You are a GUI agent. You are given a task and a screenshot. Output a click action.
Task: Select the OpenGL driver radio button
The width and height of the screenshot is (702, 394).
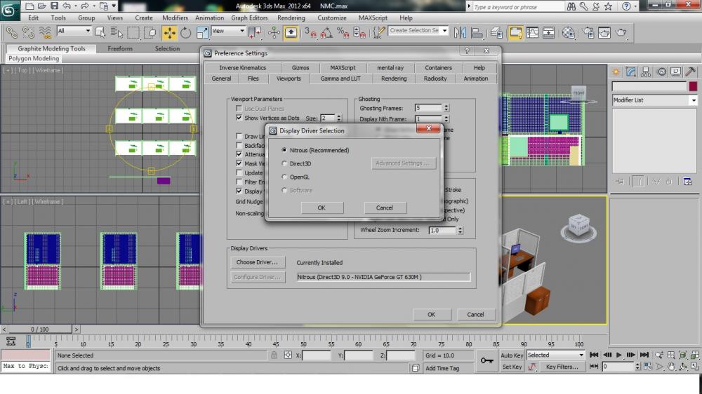point(284,177)
